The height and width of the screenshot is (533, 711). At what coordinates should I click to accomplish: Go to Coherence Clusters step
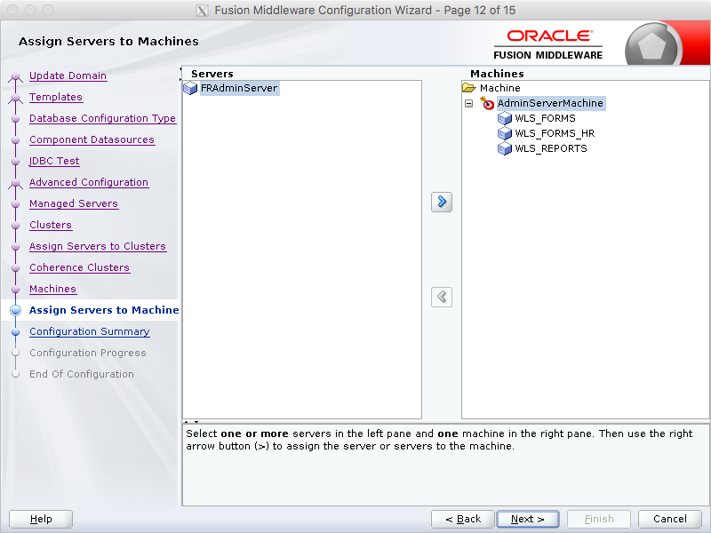click(x=79, y=267)
